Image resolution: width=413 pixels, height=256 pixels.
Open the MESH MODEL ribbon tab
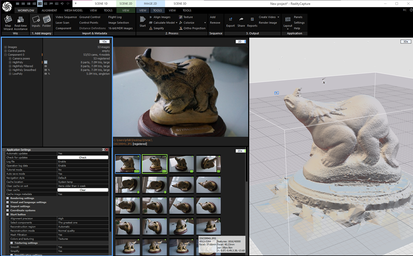click(x=74, y=10)
